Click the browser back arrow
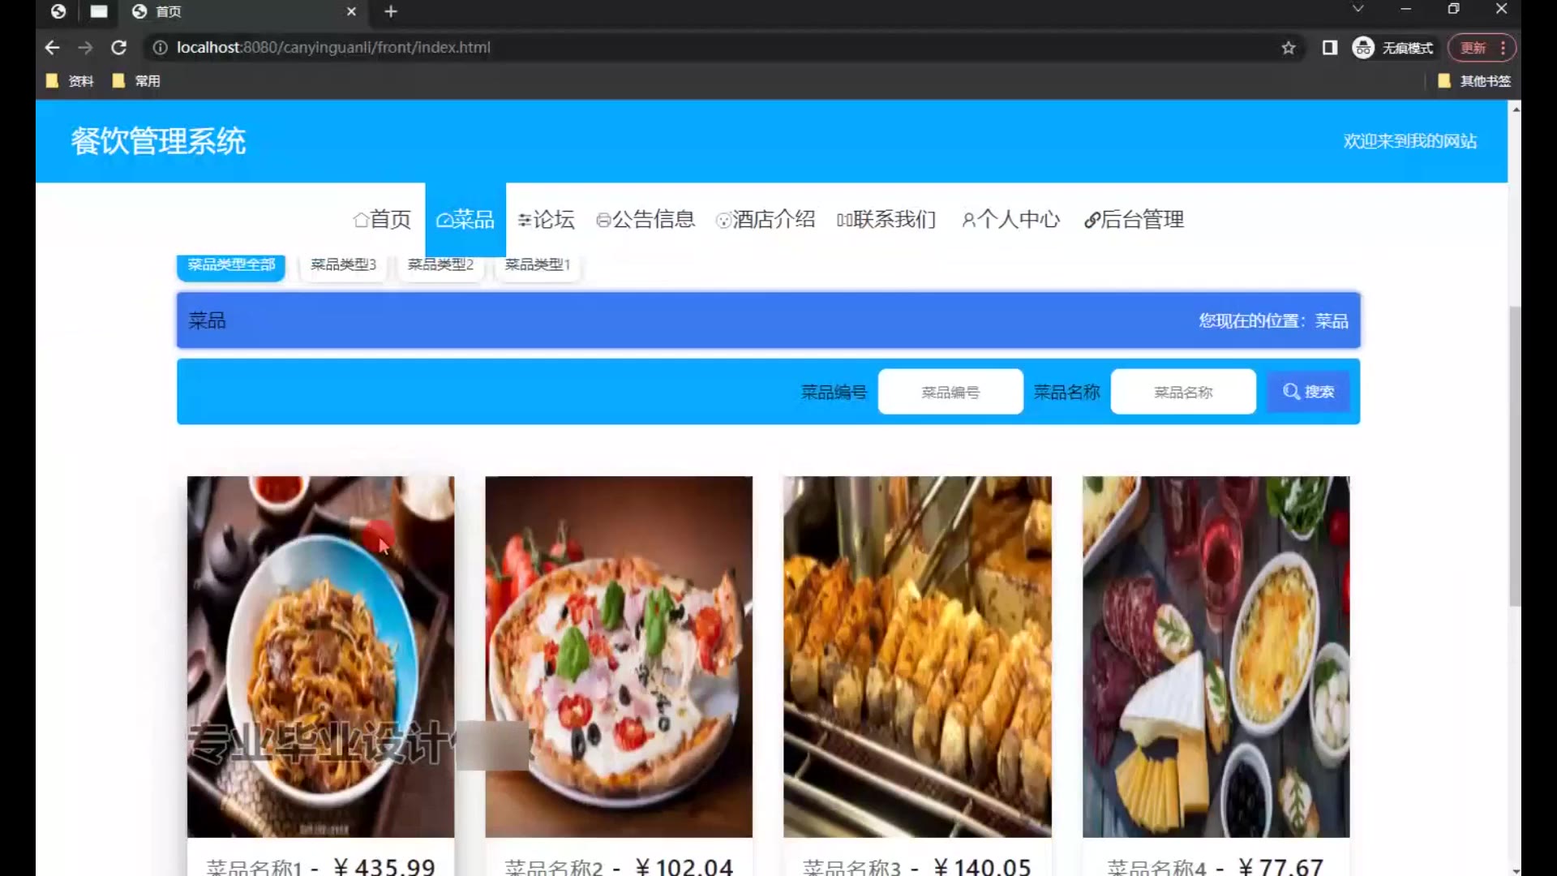The height and width of the screenshot is (876, 1557). 53,48
